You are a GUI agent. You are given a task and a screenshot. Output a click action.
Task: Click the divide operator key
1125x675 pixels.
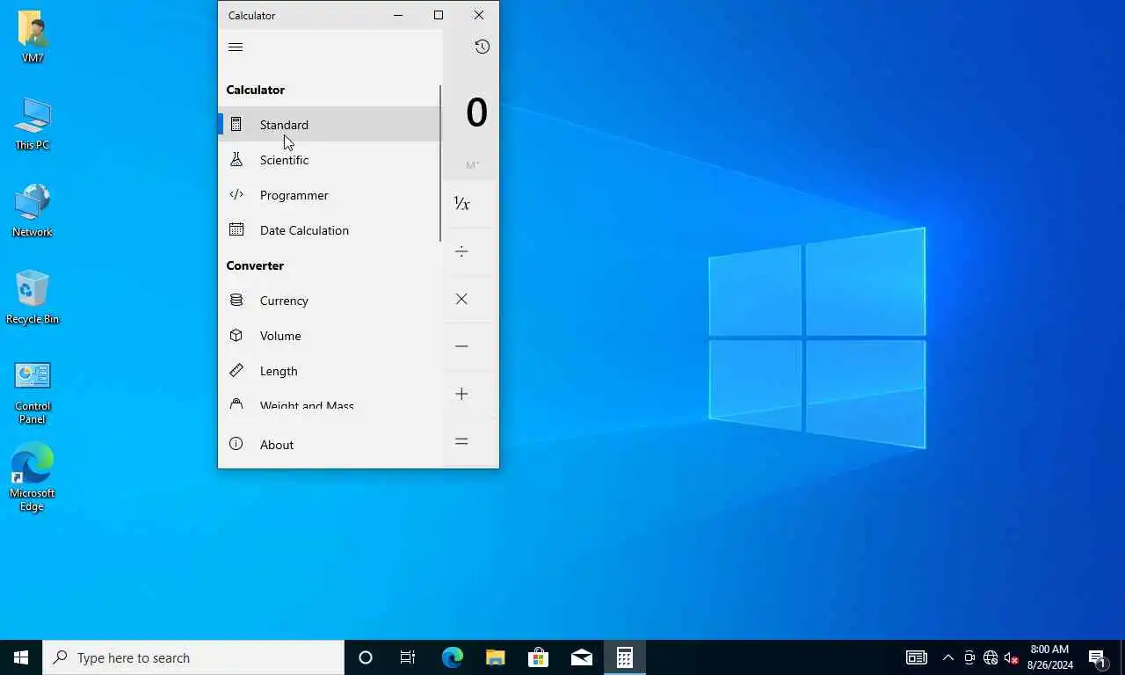462,251
